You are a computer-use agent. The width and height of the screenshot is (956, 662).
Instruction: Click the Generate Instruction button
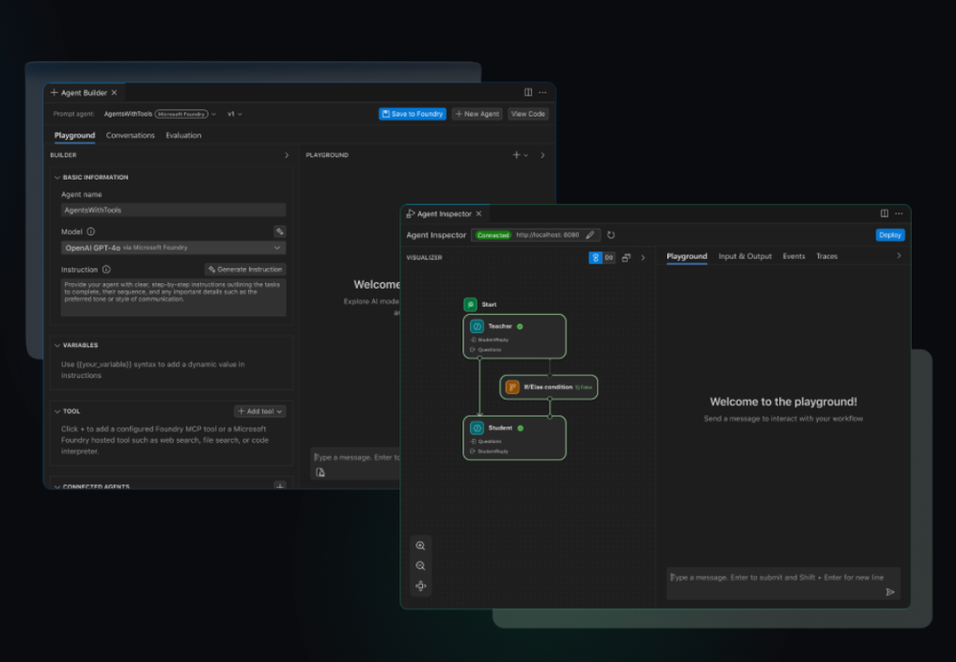click(245, 270)
